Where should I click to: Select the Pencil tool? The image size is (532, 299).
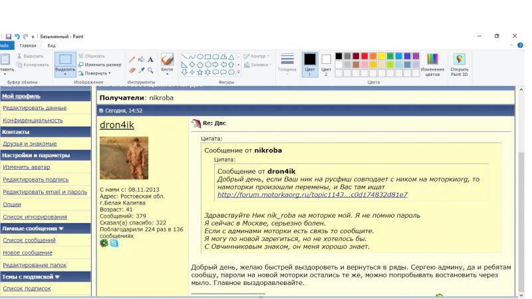(x=132, y=59)
